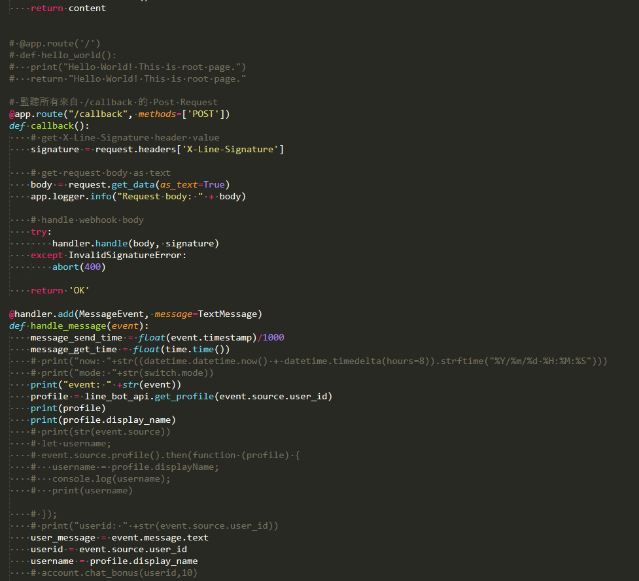The height and width of the screenshot is (581, 639).
Task: Click the return content statement at top
Action: pyautogui.click(x=68, y=8)
